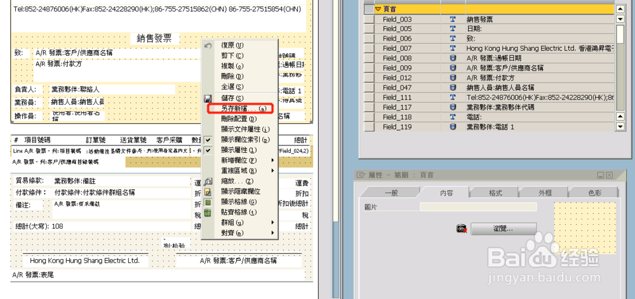Viewport: 635px width, 299px height.
Task: Click the text type icon of Field_007
Action: [x=453, y=48]
